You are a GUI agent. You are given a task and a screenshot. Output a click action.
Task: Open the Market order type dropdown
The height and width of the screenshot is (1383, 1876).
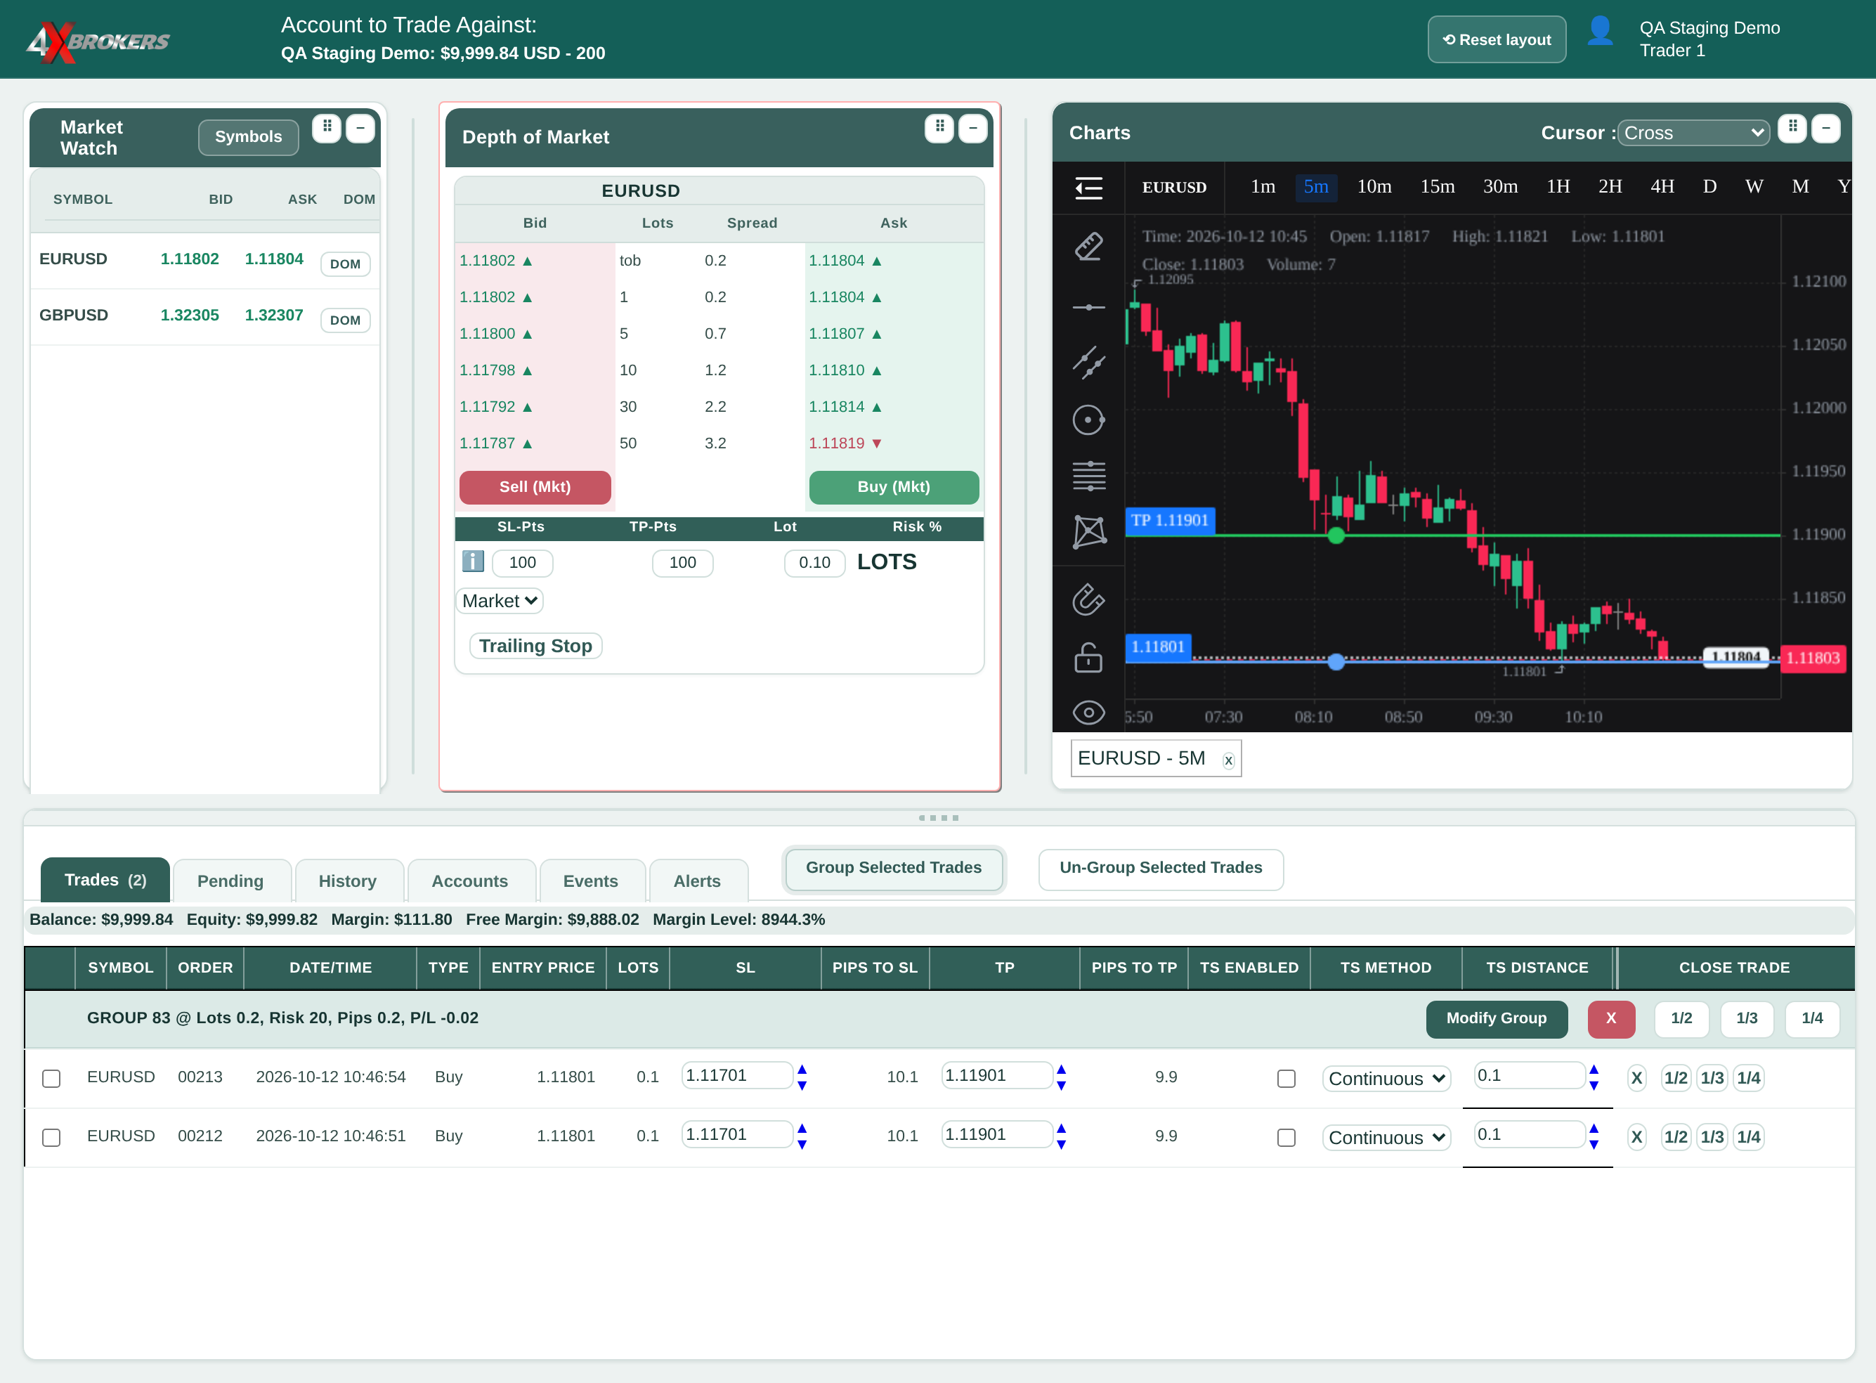500,600
